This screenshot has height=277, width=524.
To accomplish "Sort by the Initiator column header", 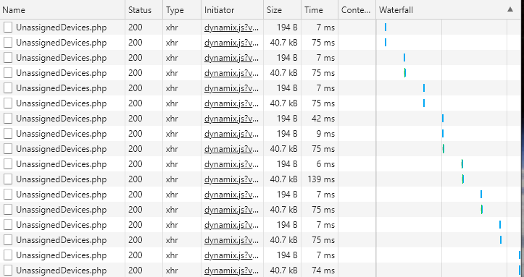I will coord(232,10).
